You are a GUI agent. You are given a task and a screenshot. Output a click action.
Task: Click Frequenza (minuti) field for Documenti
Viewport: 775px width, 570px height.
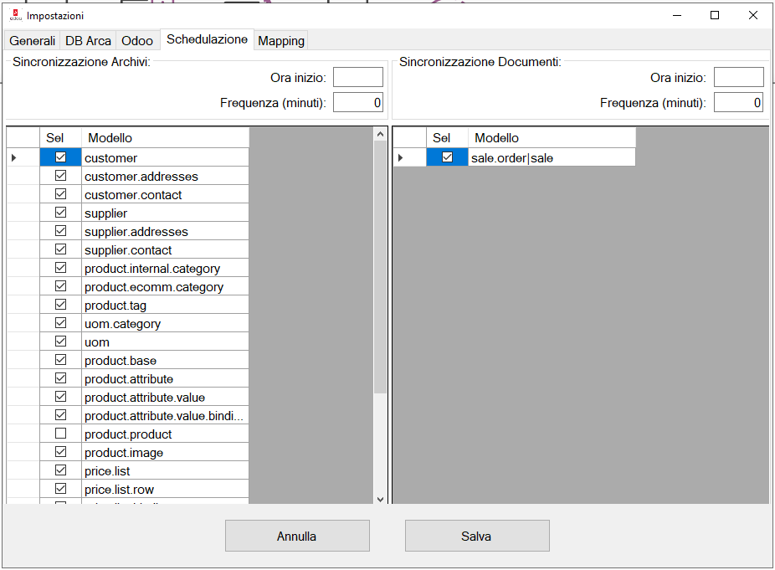pyautogui.click(x=738, y=103)
